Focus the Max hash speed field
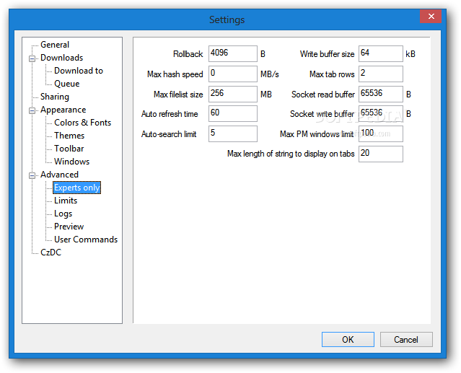461x373 pixels. [233, 74]
